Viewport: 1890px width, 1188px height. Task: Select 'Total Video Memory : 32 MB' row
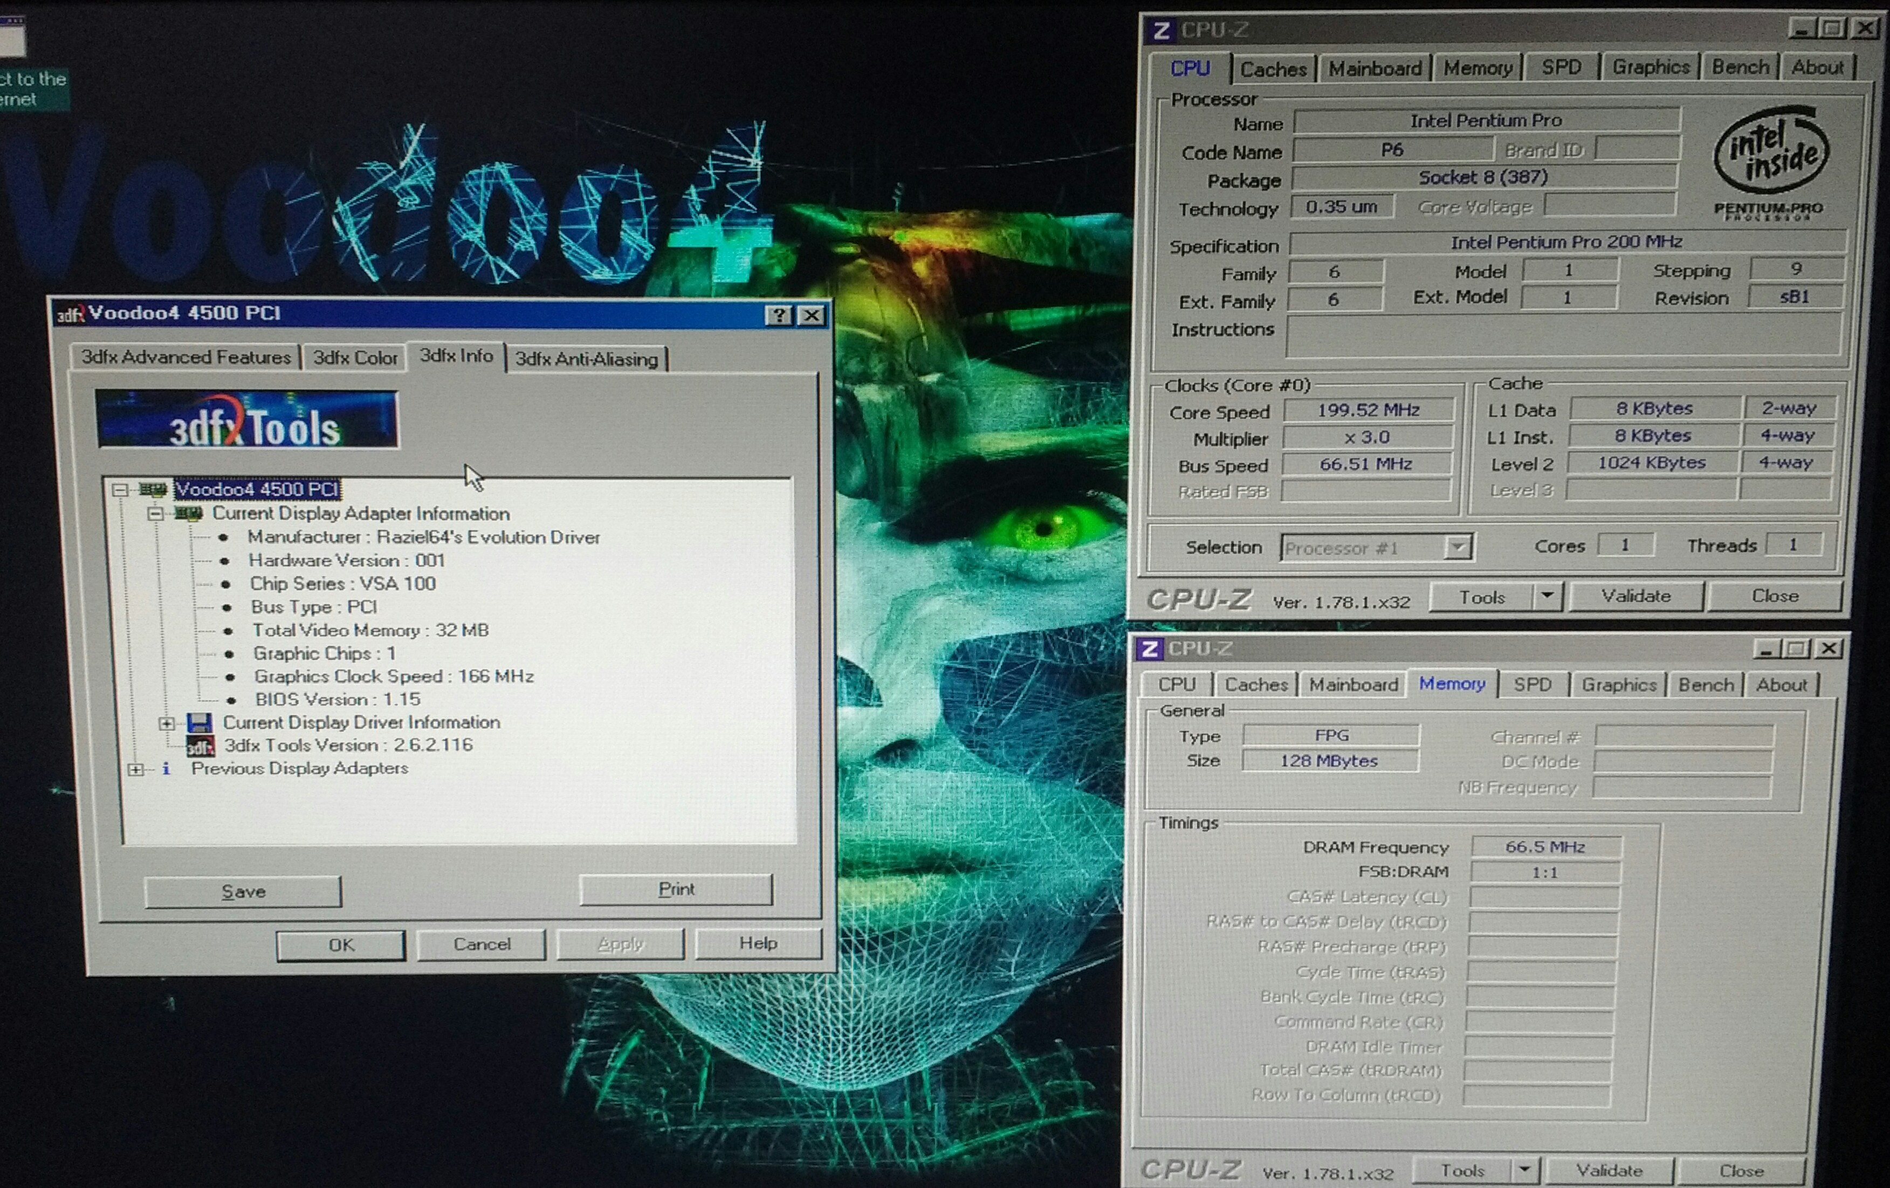(370, 630)
